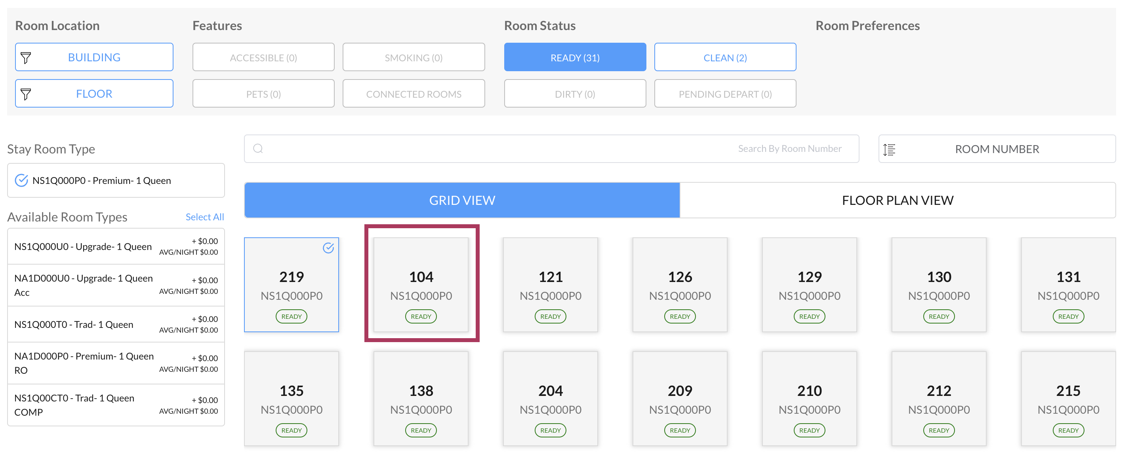The image size is (1132, 458).
Task: Enable the Clean (2) status filter
Action: [725, 57]
